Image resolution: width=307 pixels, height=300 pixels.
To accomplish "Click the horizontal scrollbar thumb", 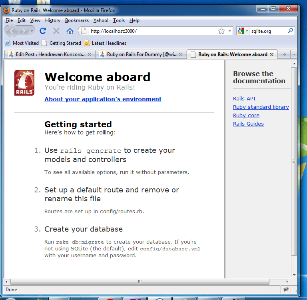I will click(140, 282).
